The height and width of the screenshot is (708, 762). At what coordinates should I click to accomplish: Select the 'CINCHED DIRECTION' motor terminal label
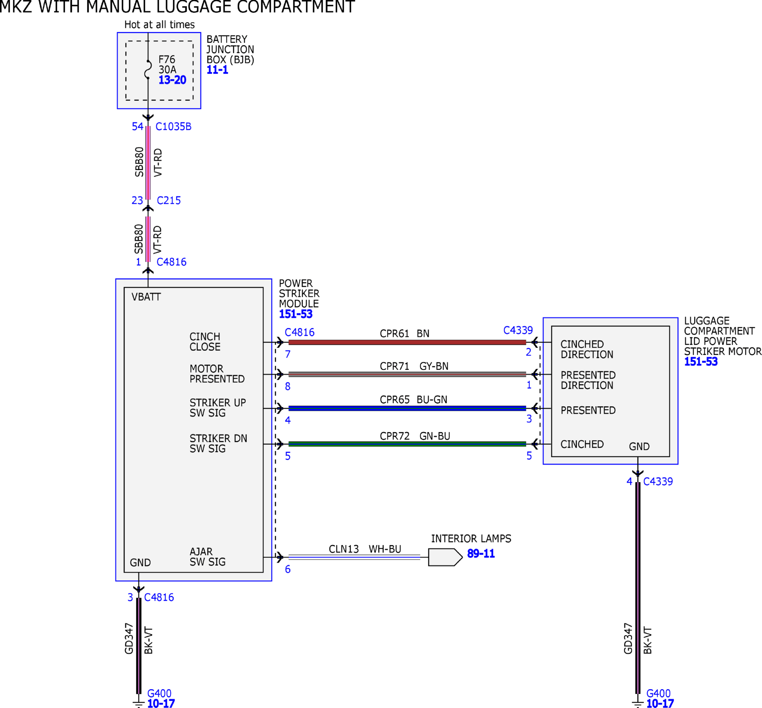click(x=587, y=349)
